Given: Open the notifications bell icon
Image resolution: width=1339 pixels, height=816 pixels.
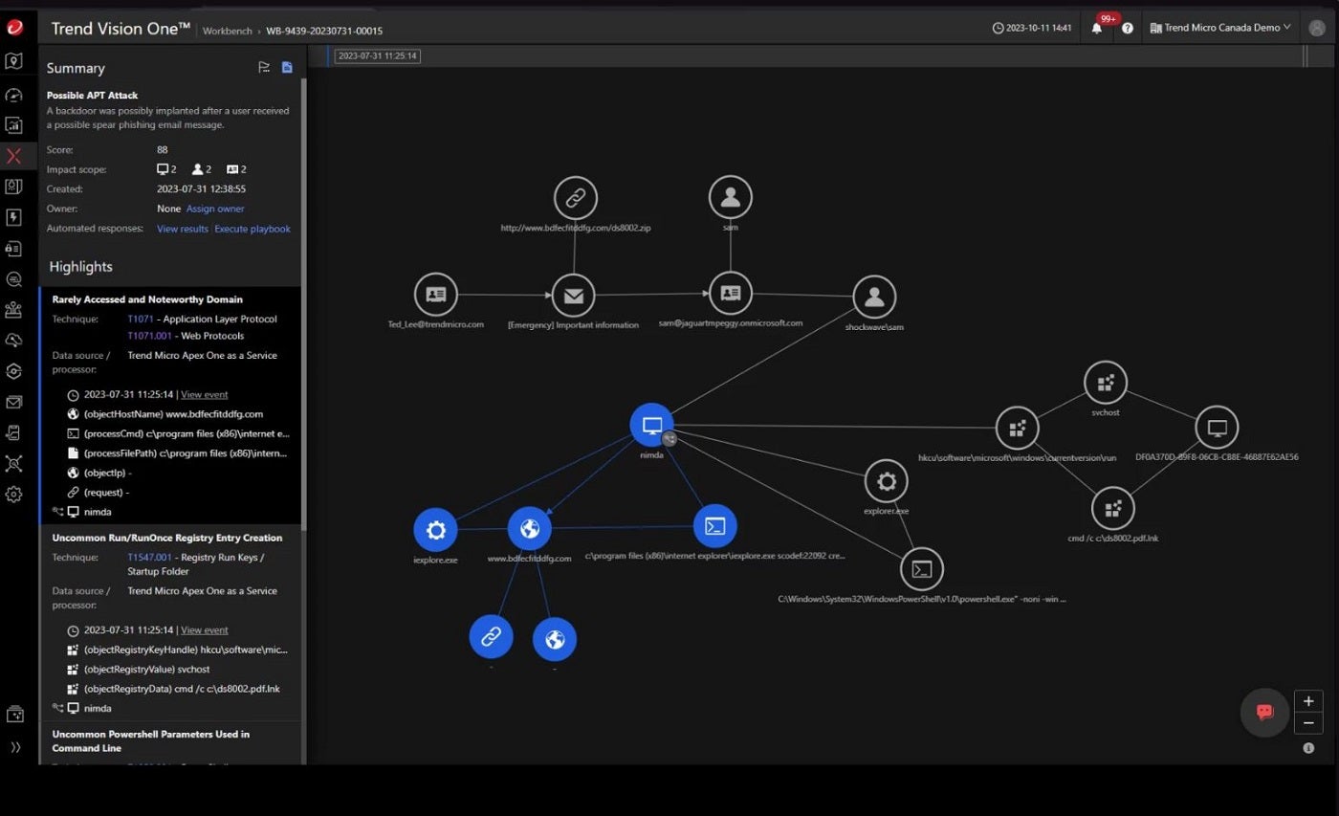Looking at the screenshot, I should coord(1097,28).
